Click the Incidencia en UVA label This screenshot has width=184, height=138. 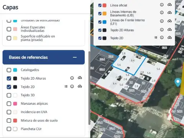[x=34, y=112]
